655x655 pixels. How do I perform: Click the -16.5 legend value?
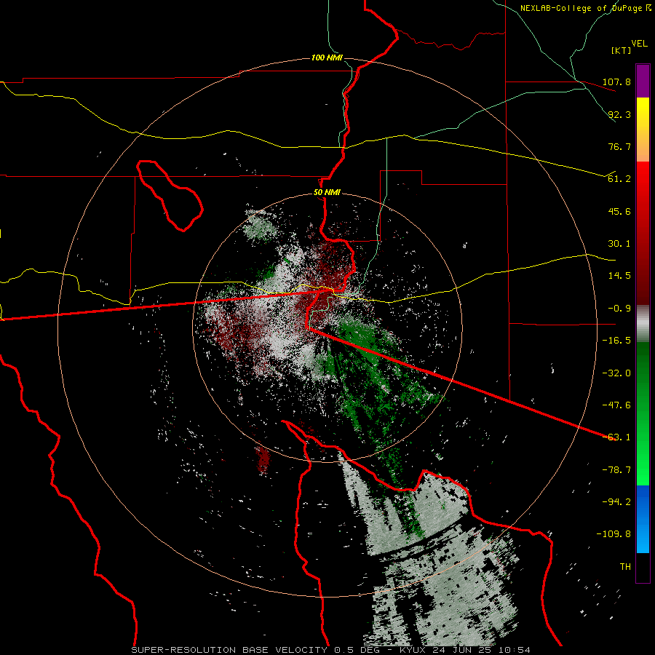[616, 341]
